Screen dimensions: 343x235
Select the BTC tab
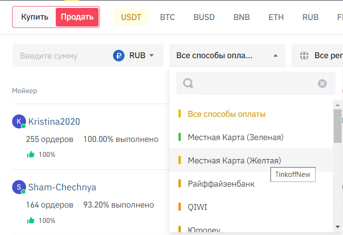coord(167,17)
